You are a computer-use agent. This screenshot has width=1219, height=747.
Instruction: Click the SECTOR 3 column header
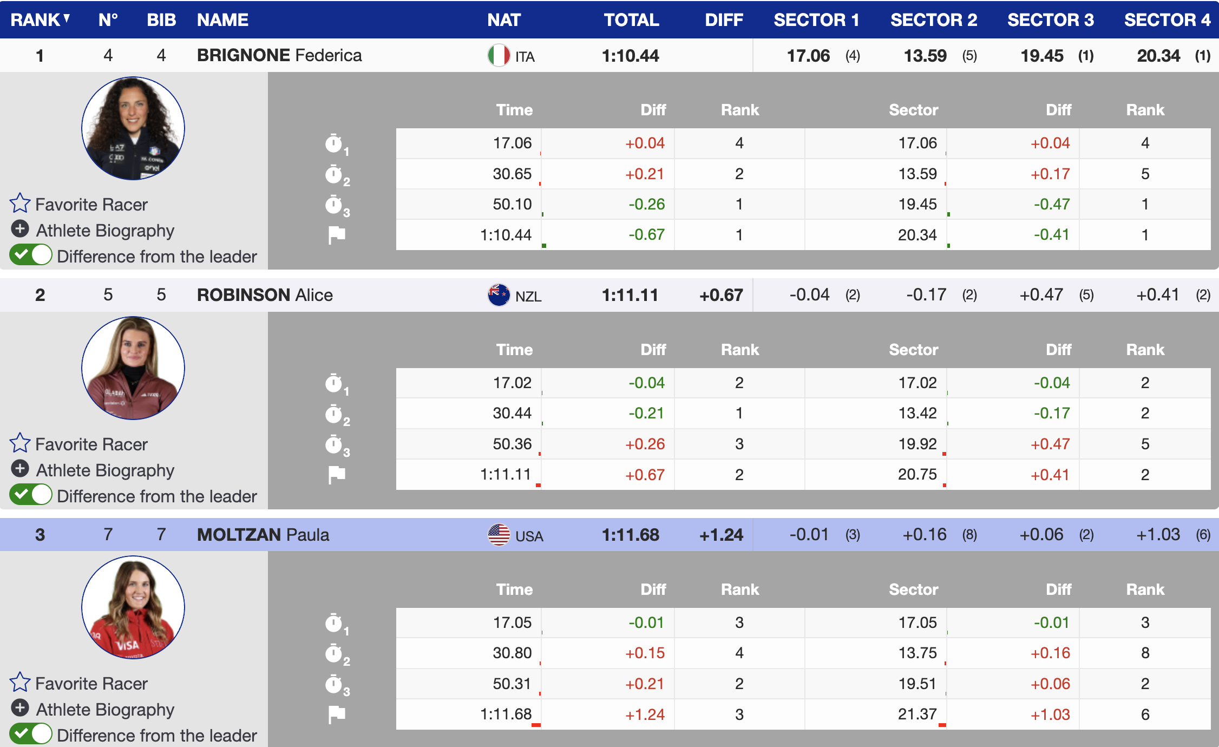coord(1050,19)
